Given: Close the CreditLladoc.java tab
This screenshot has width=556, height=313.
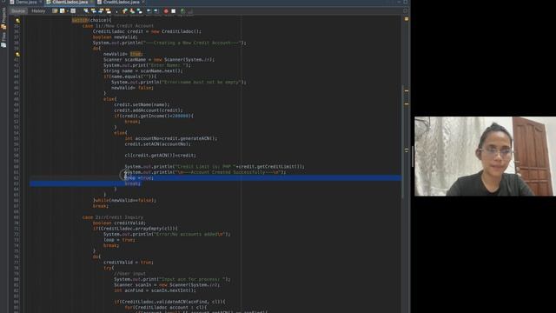Looking at the screenshot, I should coord(143,2).
